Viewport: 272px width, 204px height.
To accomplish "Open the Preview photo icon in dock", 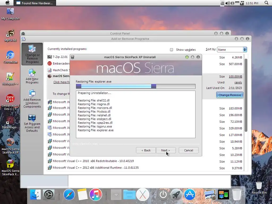I will (210, 195).
